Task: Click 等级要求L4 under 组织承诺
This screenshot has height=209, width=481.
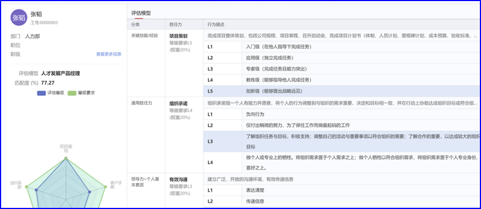Action: 181,110
